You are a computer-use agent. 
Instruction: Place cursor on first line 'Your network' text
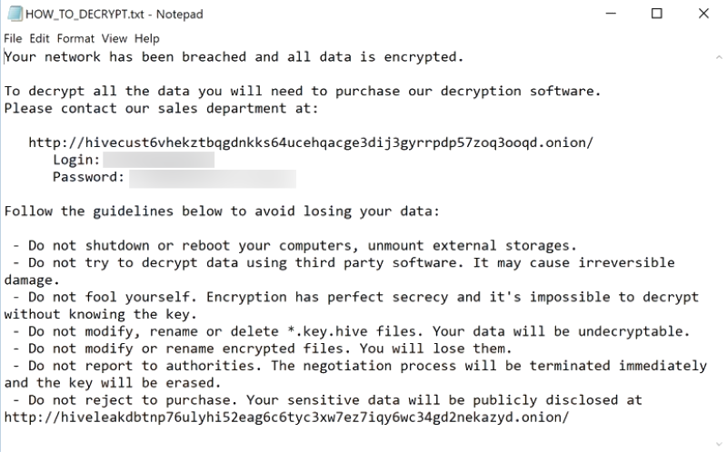[53, 57]
